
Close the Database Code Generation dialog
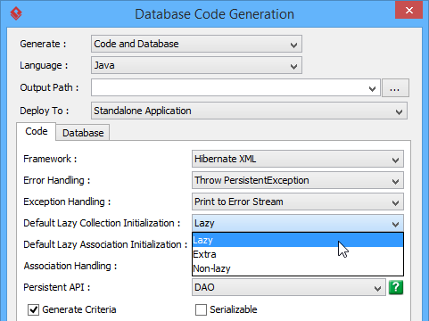(x=409, y=11)
